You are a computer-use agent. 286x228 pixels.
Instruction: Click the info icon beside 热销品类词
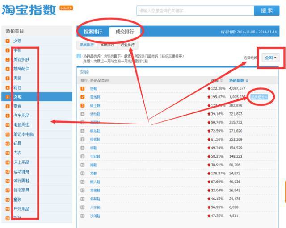click(79, 56)
